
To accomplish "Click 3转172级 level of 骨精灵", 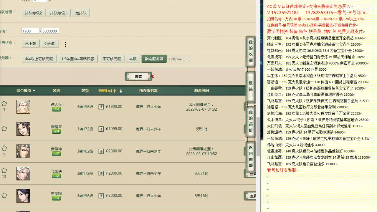I will tap(85, 129).
